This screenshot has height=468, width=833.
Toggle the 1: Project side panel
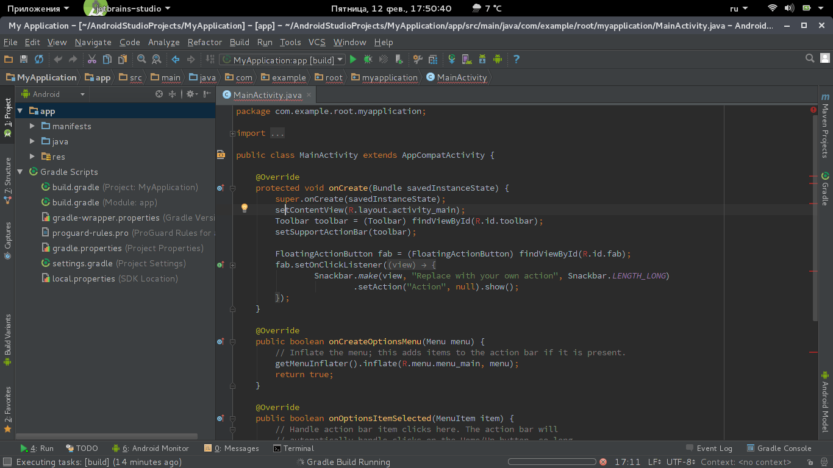[7, 116]
